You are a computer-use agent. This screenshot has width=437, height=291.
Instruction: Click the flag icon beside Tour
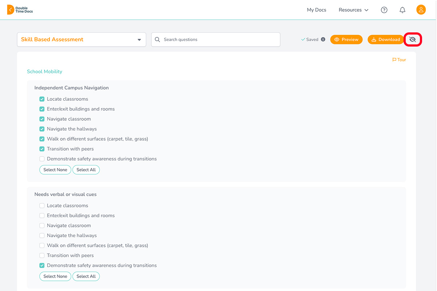pos(394,60)
